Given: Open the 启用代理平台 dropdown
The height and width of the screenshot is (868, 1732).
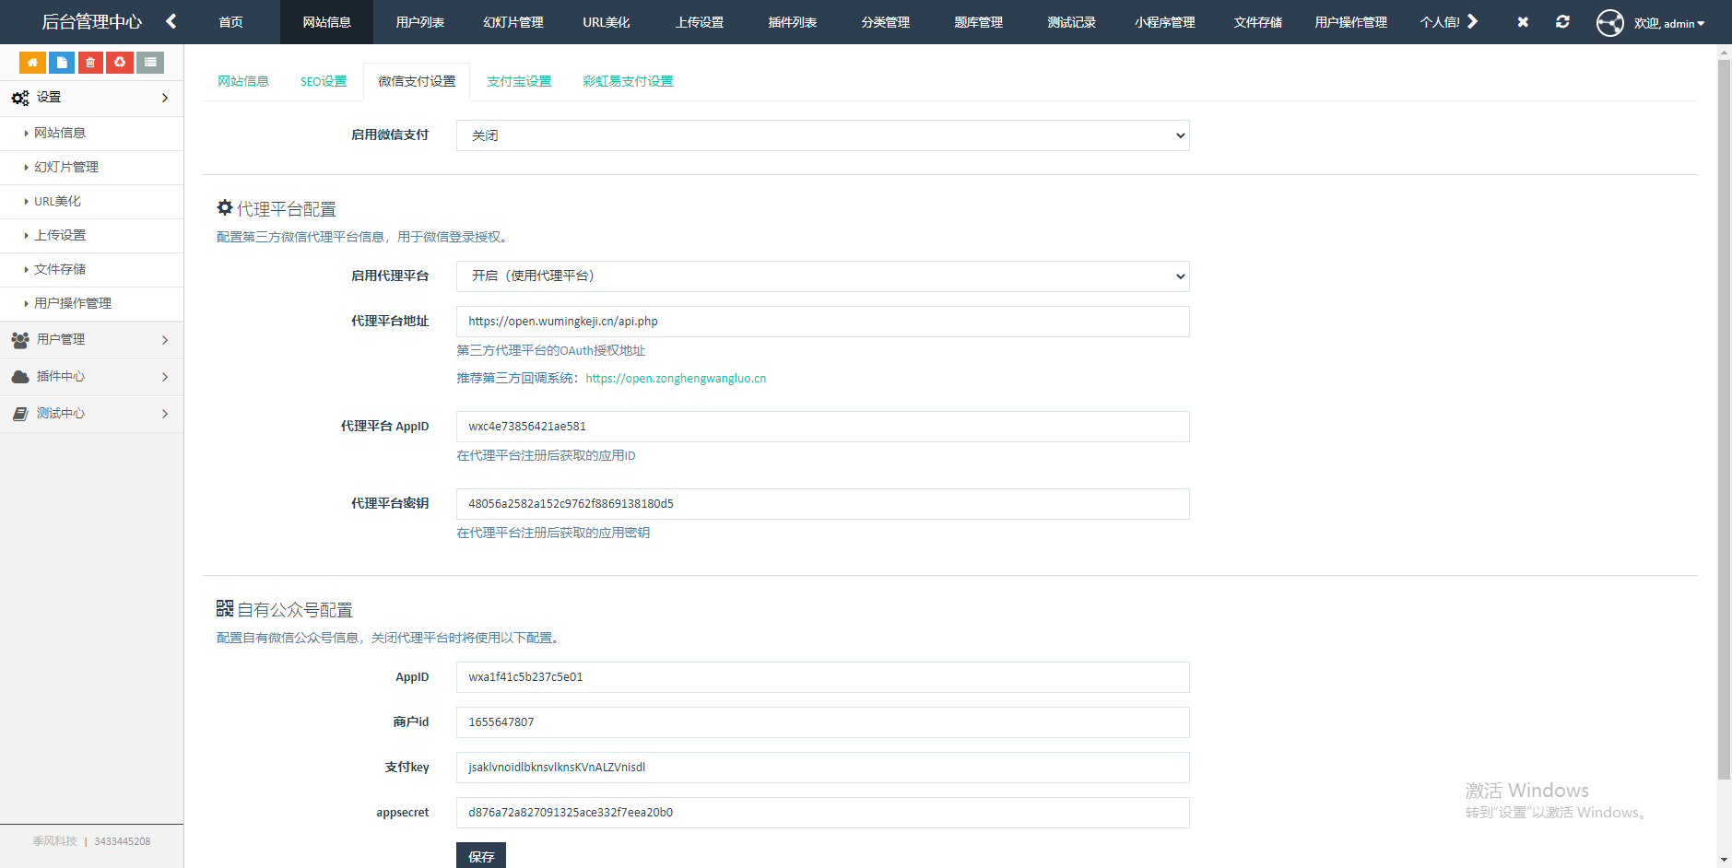Looking at the screenshot, I should pyautogui.click(x=823, y=276).
